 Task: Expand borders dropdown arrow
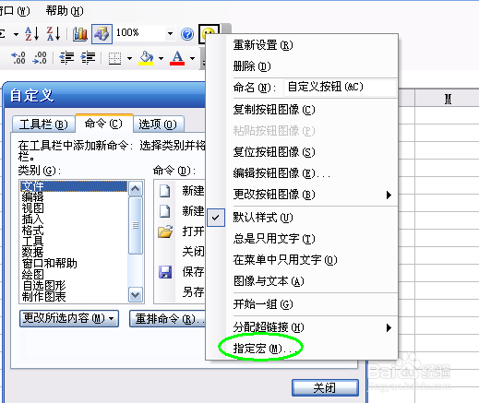129,58
